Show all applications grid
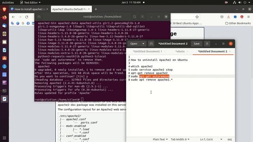This screenshot has height=142, width=253. coord(4,138)
